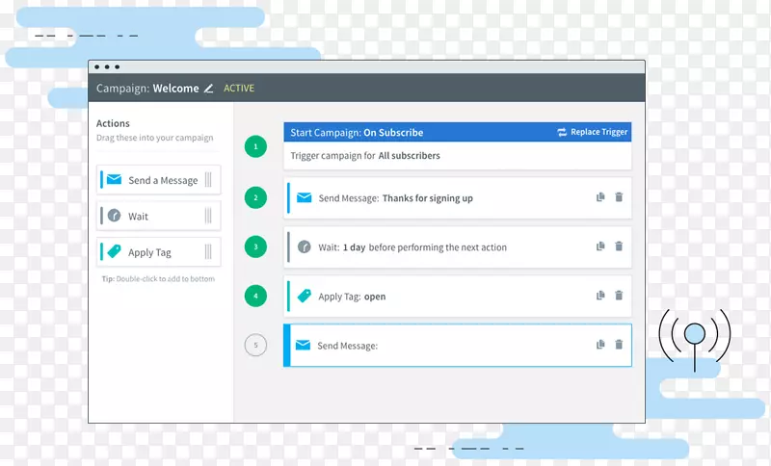
Task: Delete the empty Send Message step
Action: [x=619, y=345]
